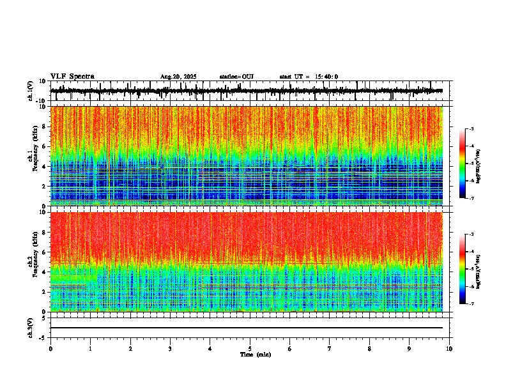Click the "ch.3(V)" axis label
The image size is (506, 391).
(x=31, y=328)
